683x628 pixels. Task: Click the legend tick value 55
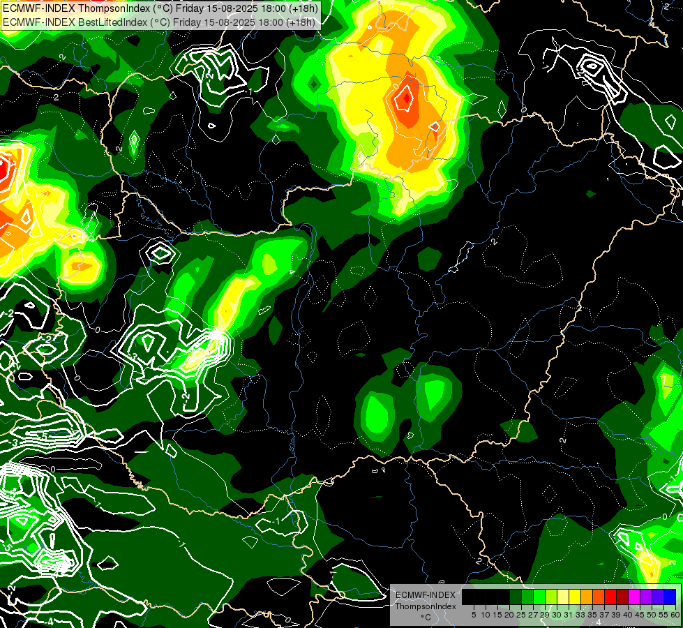pos(663,615)
